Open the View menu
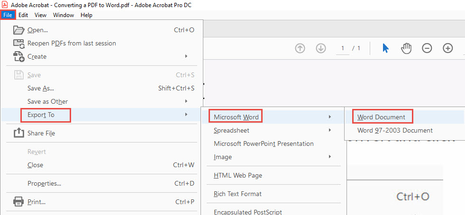The width and height of the screenshot is (465, 215). point(40,15)
